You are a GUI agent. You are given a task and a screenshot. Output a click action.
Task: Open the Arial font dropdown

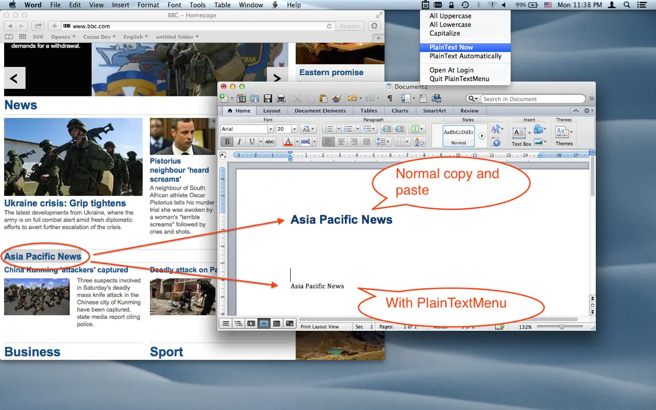(x=271, y=129)
